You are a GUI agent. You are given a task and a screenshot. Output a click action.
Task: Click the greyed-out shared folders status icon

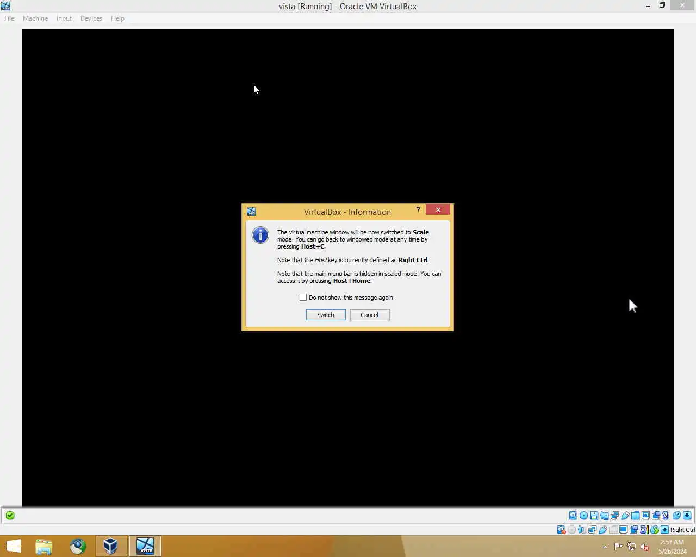(613, 530)
